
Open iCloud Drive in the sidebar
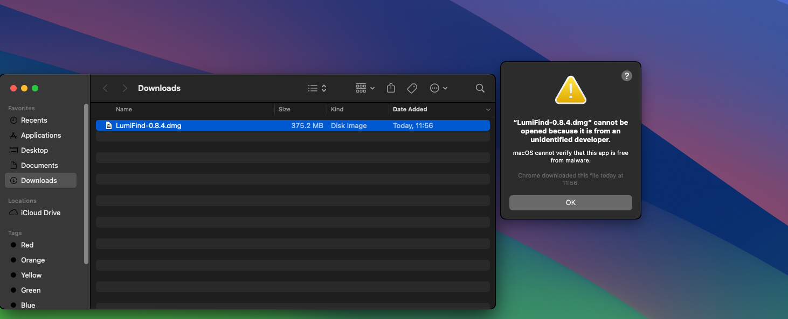tap(40, 212)
